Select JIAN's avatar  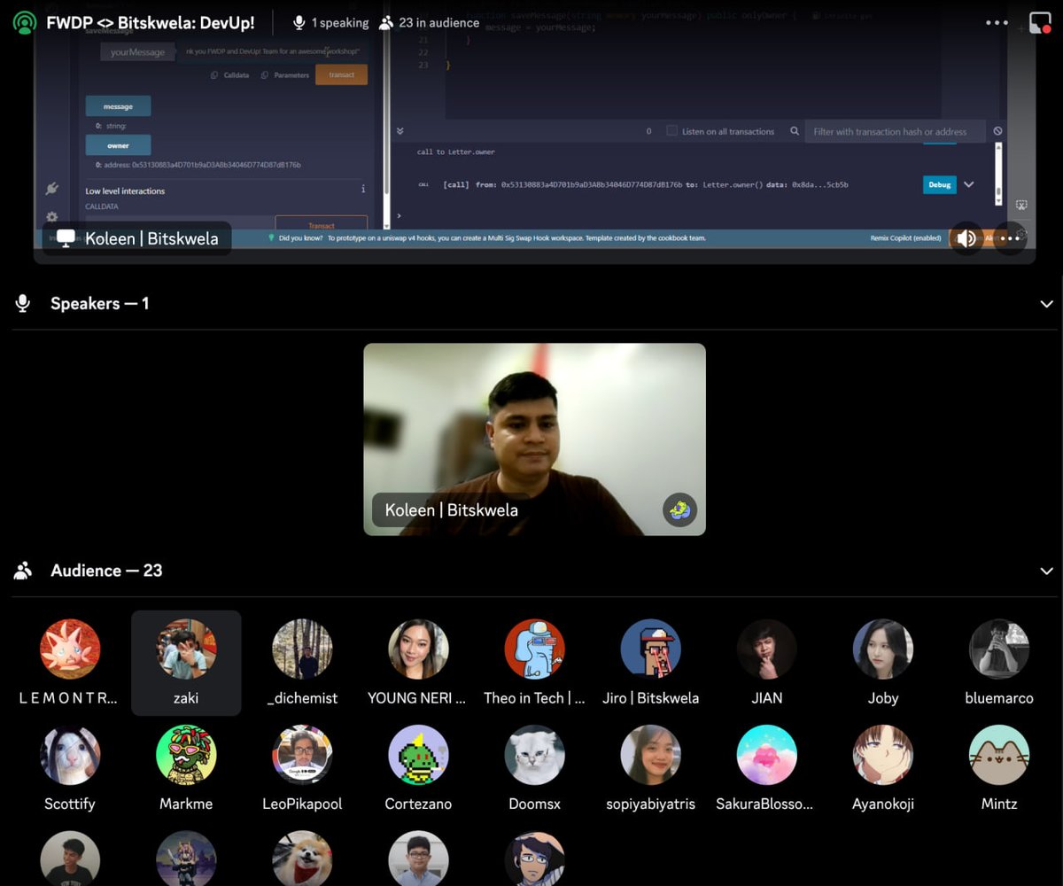coord(767,649)
